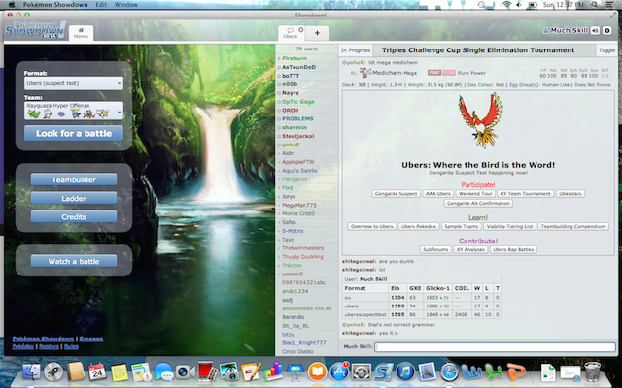
Task: Open Messages chat bubble in dock
Action: [163, 372]
